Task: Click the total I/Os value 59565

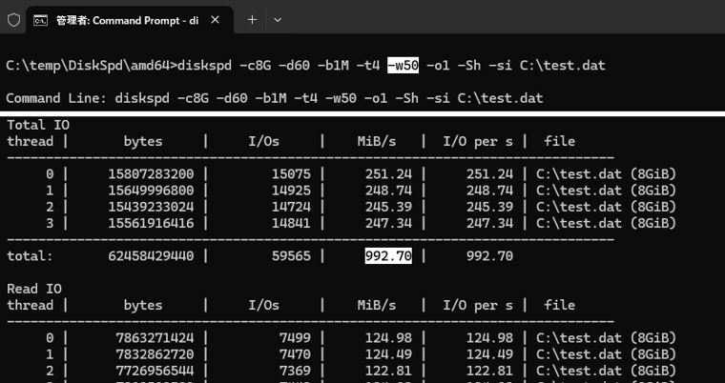Action: click(x=291, y=256)
